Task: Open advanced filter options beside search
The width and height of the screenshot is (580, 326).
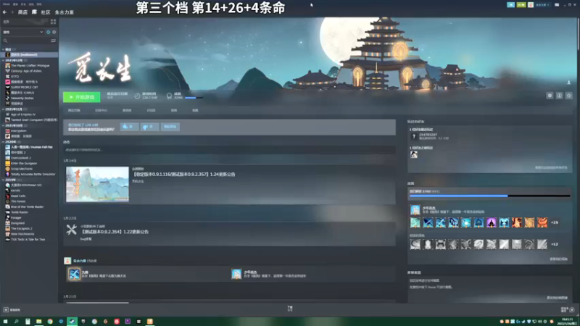Action: [53, 41]
